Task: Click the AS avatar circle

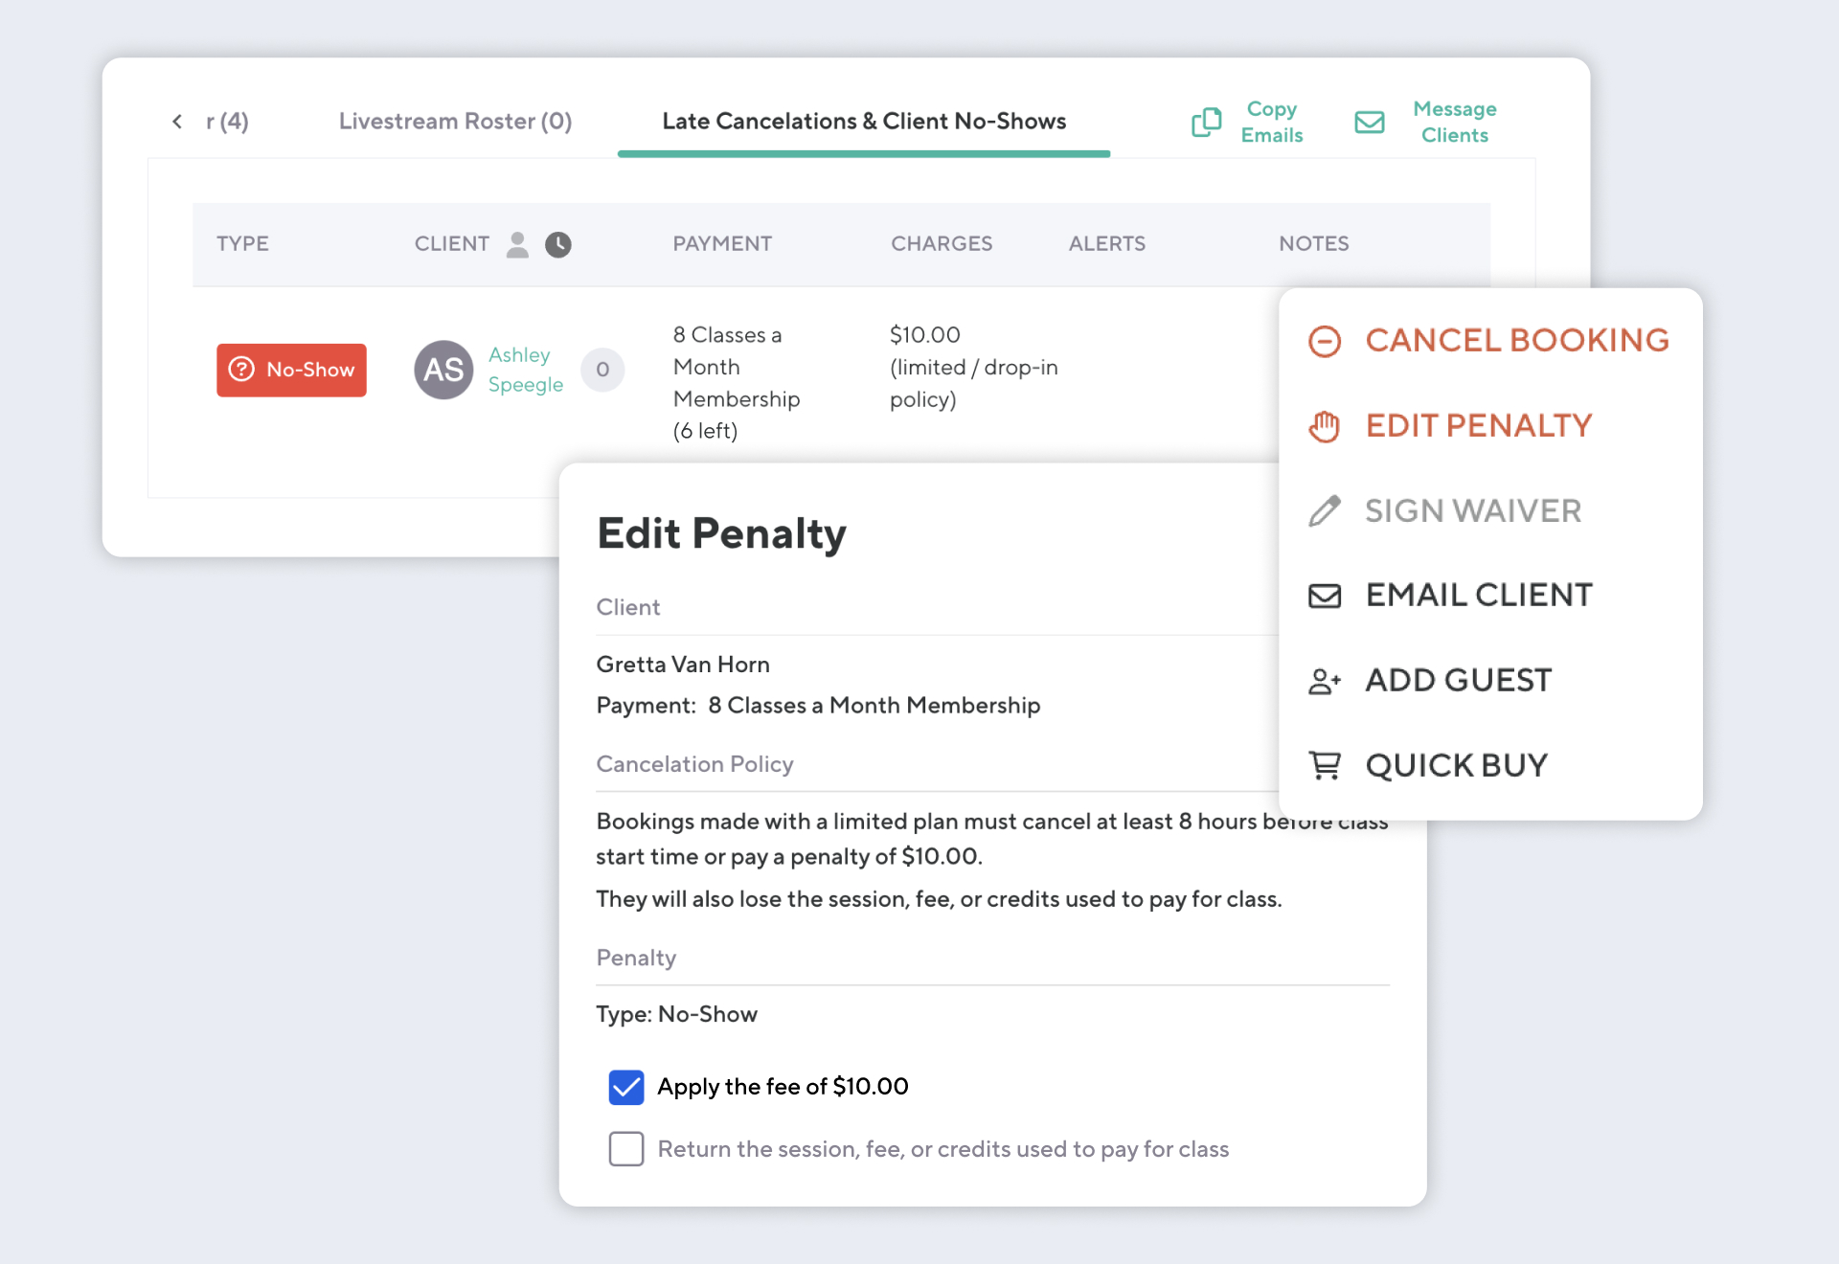Action: [443, 370]
